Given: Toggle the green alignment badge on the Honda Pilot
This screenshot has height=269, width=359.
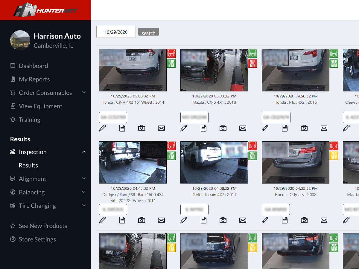Looking at the screenshot, I should tap(334, 53).
